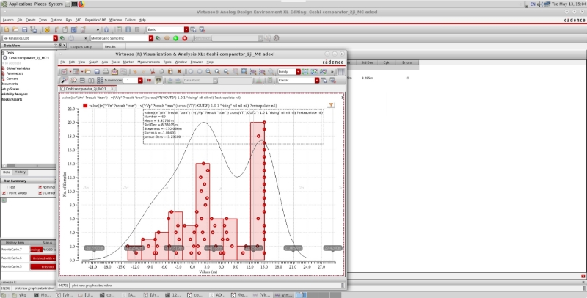Switch to the History tab
Image resolution: width=587 pixels, height=298 pixels.
pos(21,172)
